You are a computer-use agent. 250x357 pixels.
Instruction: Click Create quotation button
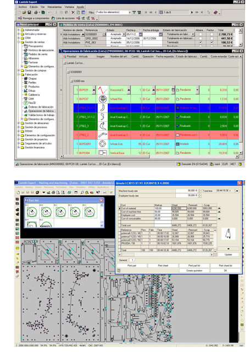click(194, 270)
